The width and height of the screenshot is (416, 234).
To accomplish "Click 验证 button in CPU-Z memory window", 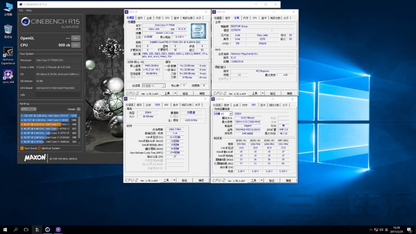I will 184,180.
